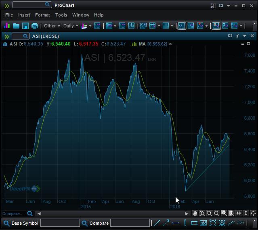Open the ASI panel dropdown menu arrow

(x=245, y=36)
